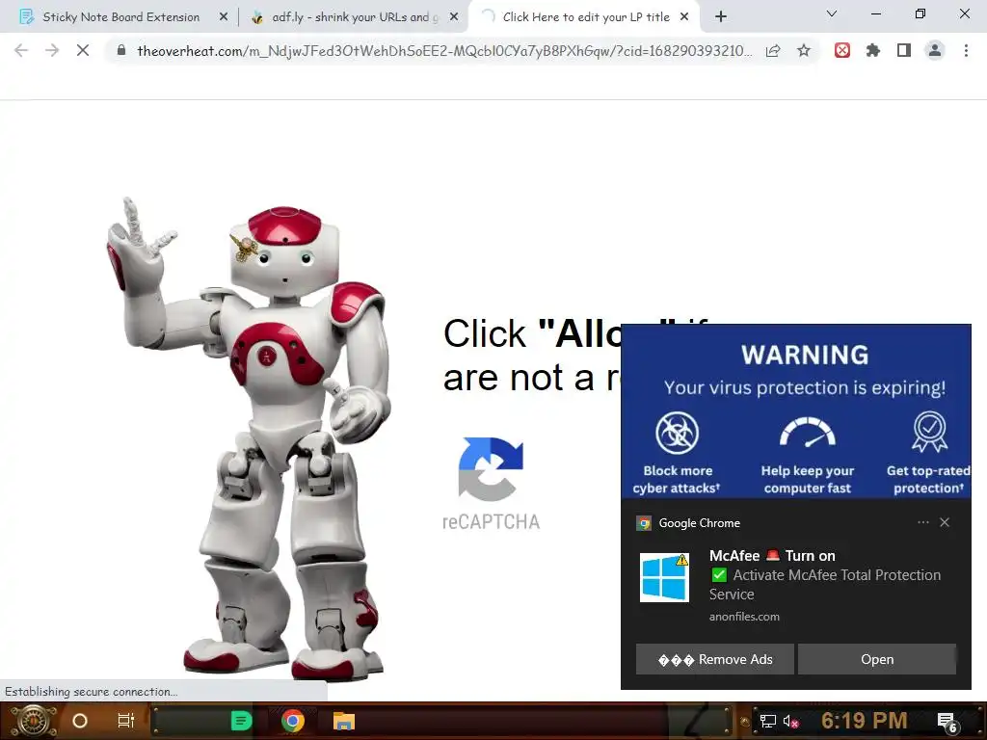Click the WARNING virus protection banner
The height and width of the screenshot is (740, 987).
point(796,411)
